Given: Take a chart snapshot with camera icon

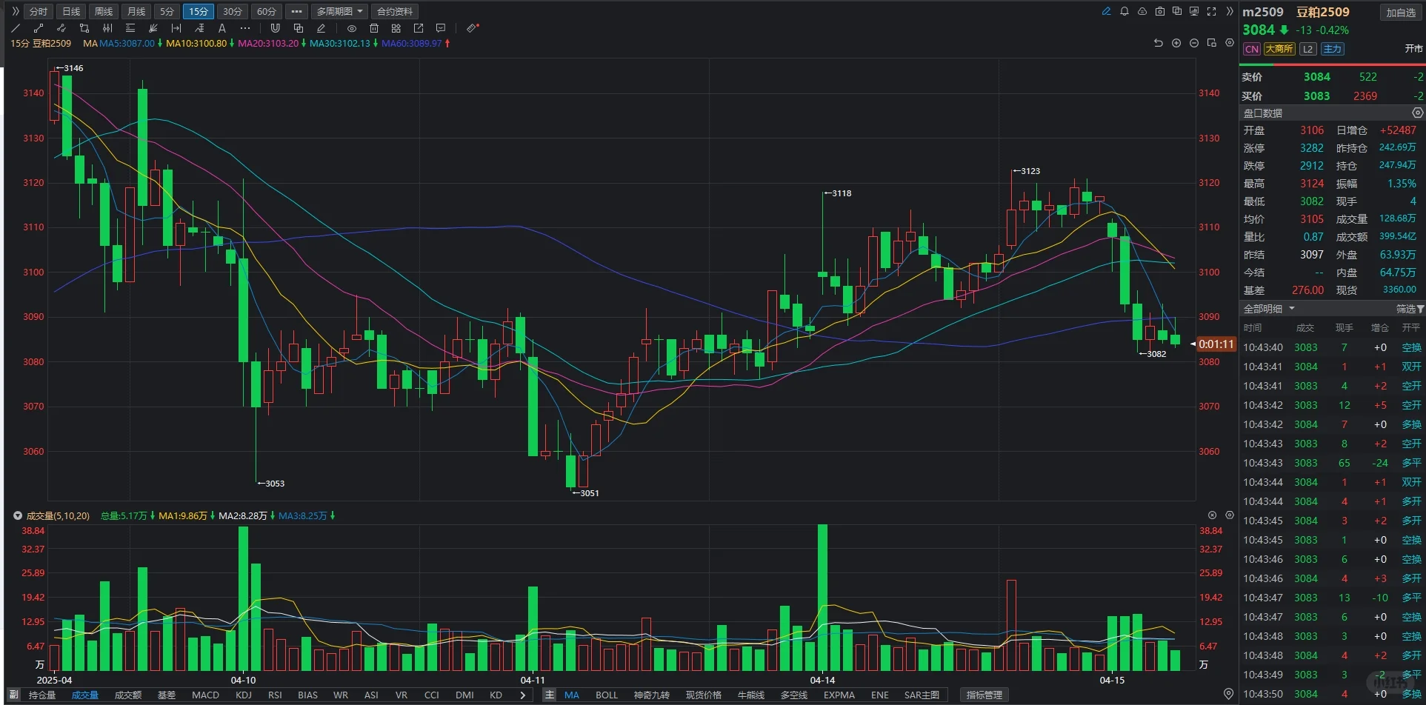Looking at the screenshot, I should click(x=1160, y=11).
